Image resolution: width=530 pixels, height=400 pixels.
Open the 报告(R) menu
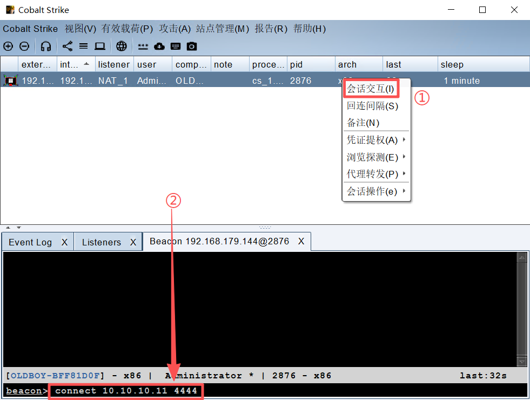271,29
